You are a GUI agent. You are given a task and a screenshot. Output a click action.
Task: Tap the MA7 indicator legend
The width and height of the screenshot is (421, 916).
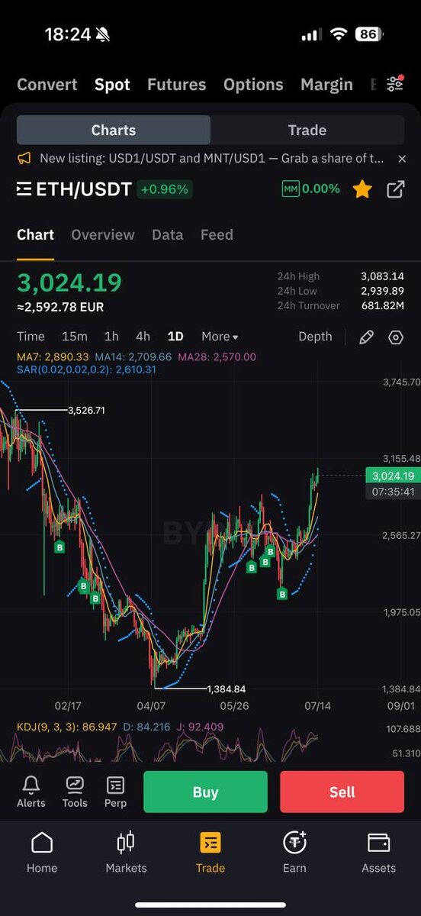point(53,356)
